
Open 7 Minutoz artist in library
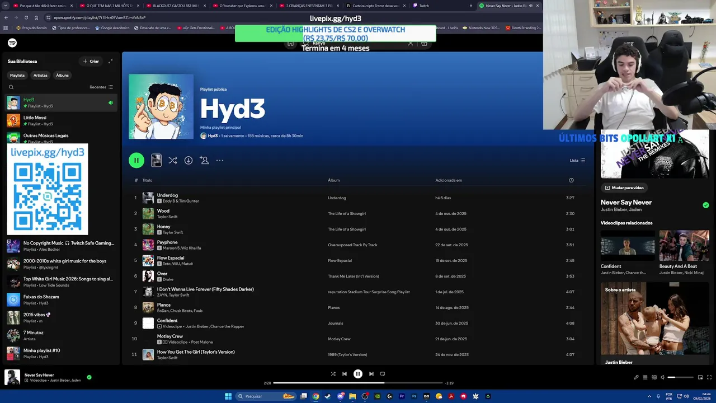(x=60, y=335)
